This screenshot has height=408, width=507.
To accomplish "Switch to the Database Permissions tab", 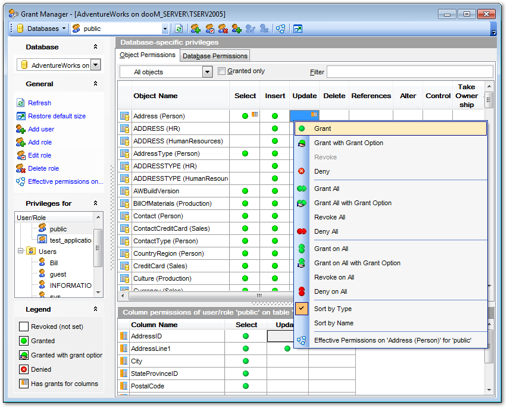I will [215, 56].
